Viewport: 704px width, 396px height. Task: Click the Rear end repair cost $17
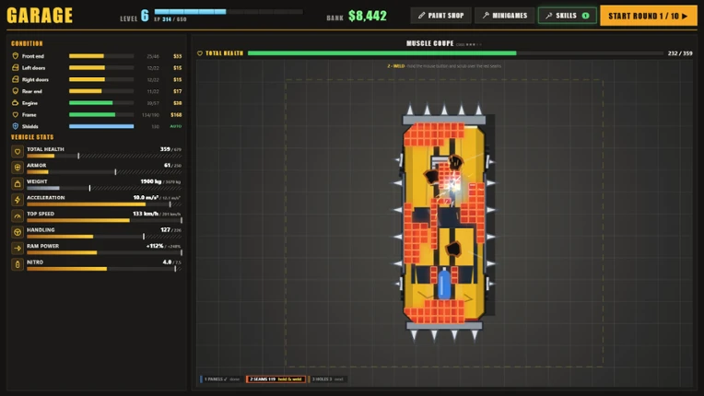pyautogui.click(x=177, y=91)
